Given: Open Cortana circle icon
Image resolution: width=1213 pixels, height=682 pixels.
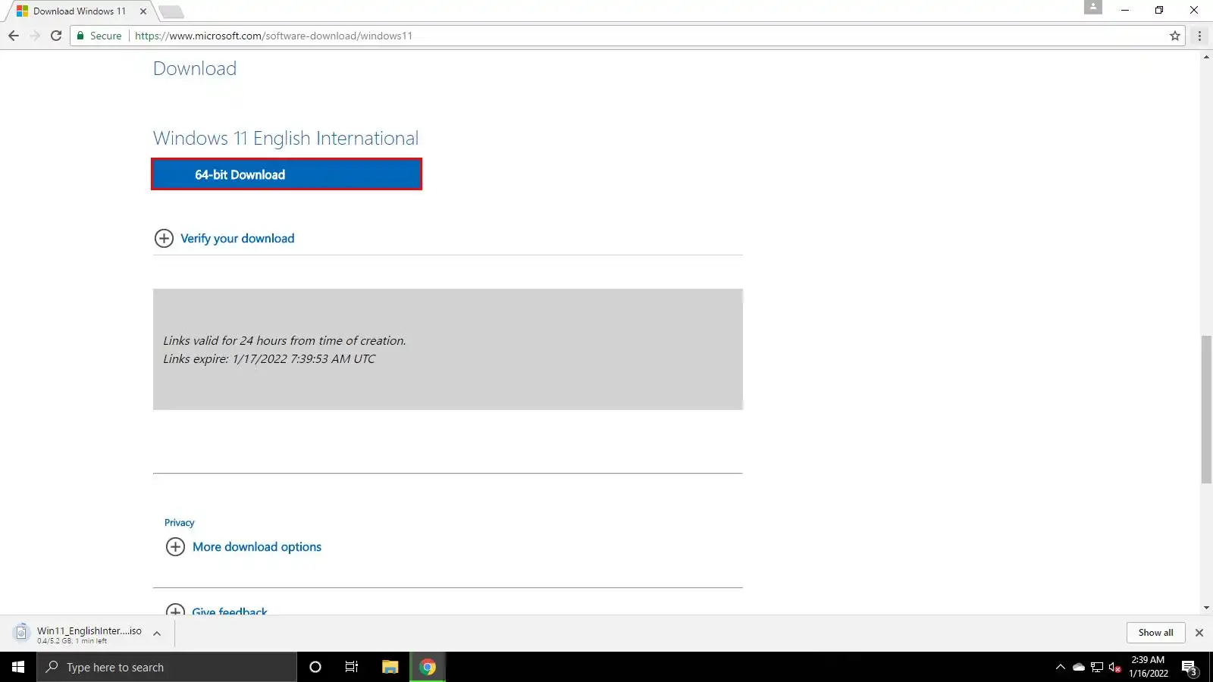Looking at the screenshot, I should click(315, 667).
